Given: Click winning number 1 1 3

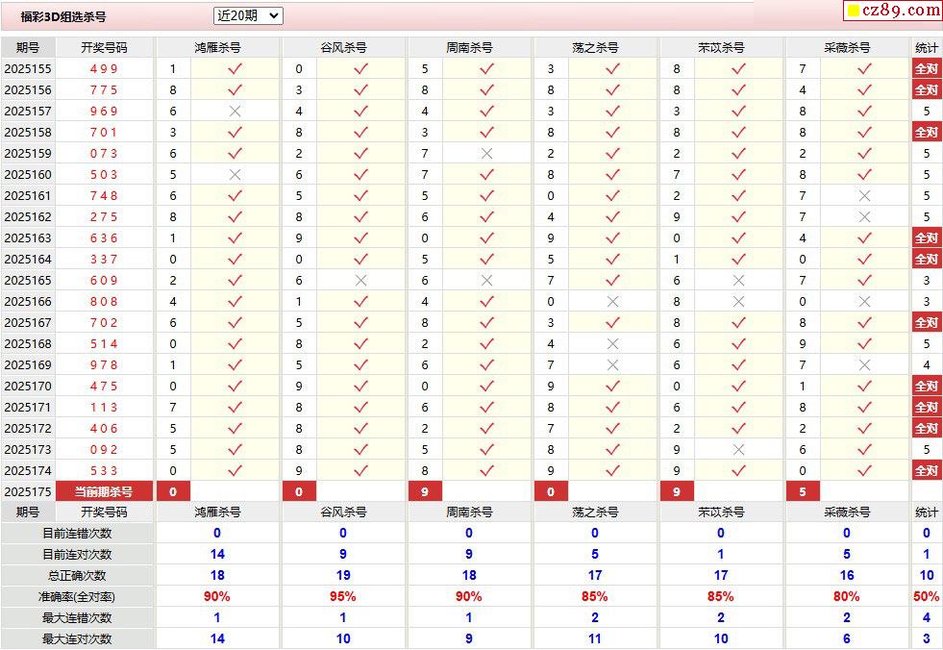Looking at the screenshot, I should [104, 407].
